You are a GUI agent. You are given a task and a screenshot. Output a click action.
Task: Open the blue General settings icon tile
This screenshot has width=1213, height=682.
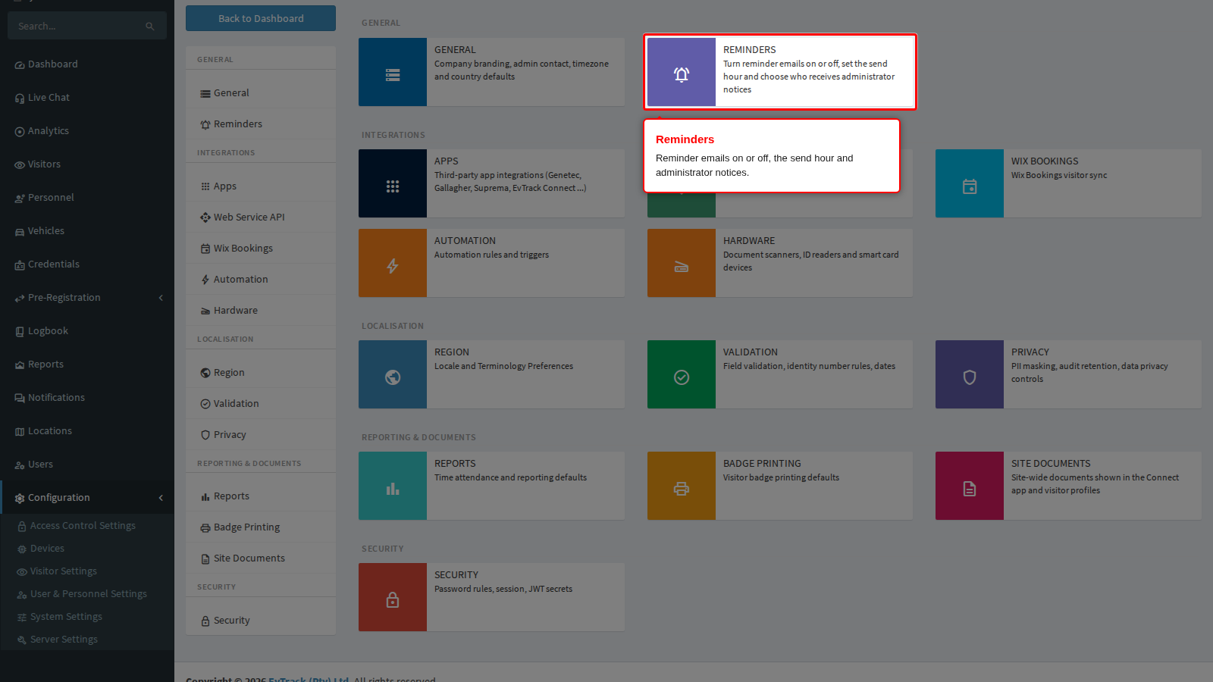click(x=393, y=72)
